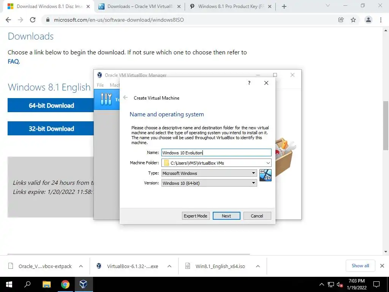
Task: Click network icon in system tray
Action: coord(331,284)
